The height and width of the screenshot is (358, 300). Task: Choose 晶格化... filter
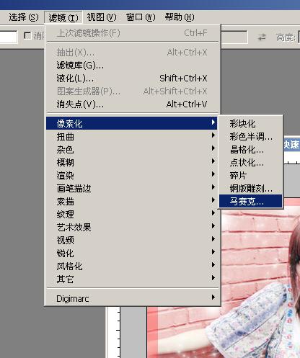click(251, 150)
